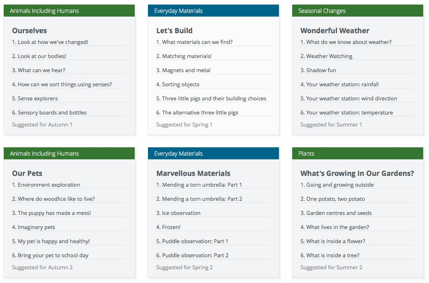The height and width of the screenshot is (283, 429).
Task: Select 'What's Growing In Our Gardens?' heading
Action: point(357,173)
